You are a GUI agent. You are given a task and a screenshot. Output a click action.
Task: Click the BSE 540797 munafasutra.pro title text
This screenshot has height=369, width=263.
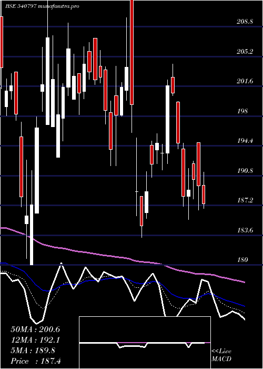[42, 6]
